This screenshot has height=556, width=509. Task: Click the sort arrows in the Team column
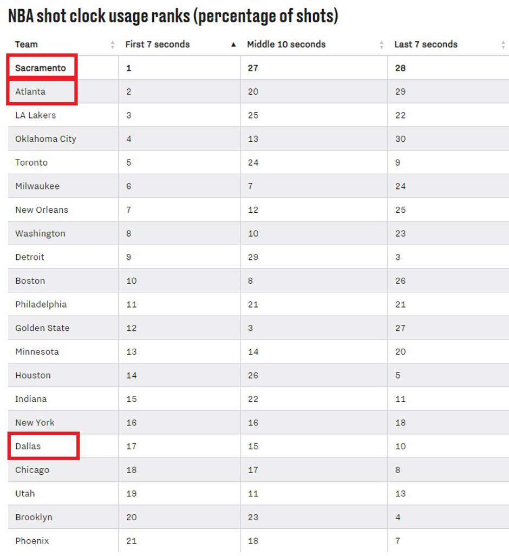pos(113,45)
